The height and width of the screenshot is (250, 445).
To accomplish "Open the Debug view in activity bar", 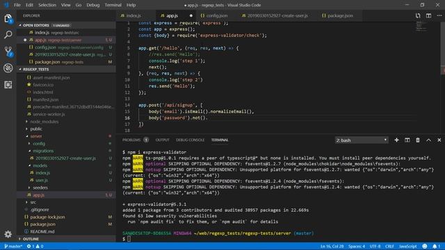I will tap(8, 68).
